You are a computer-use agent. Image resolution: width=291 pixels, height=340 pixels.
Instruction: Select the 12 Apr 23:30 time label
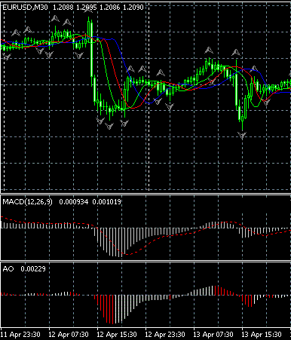pos(165,335)
